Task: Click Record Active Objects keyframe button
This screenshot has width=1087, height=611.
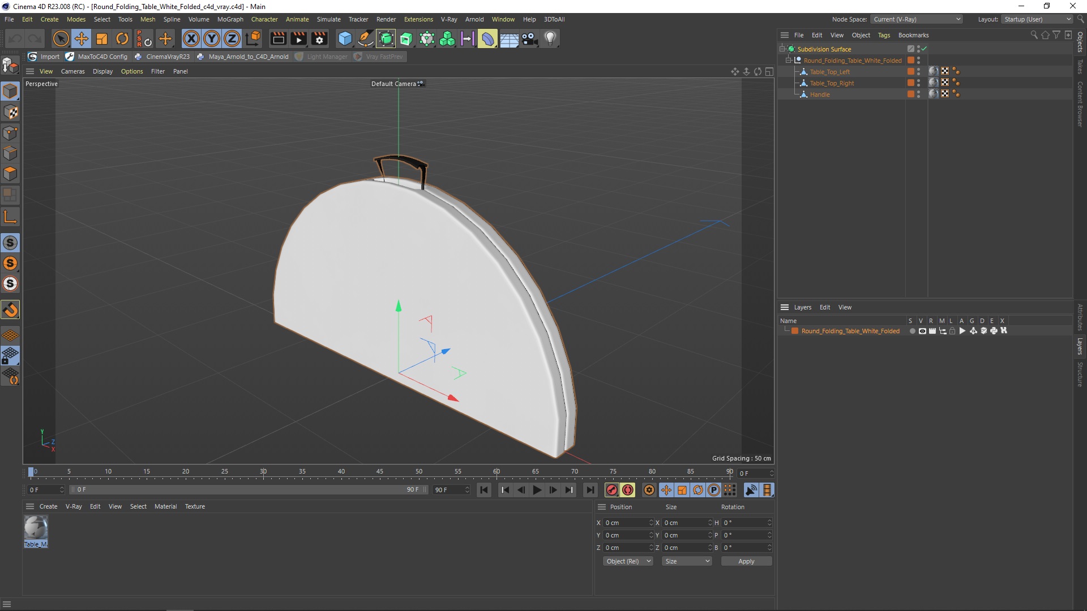Action: pyautogui.click(x=612, y=490)
